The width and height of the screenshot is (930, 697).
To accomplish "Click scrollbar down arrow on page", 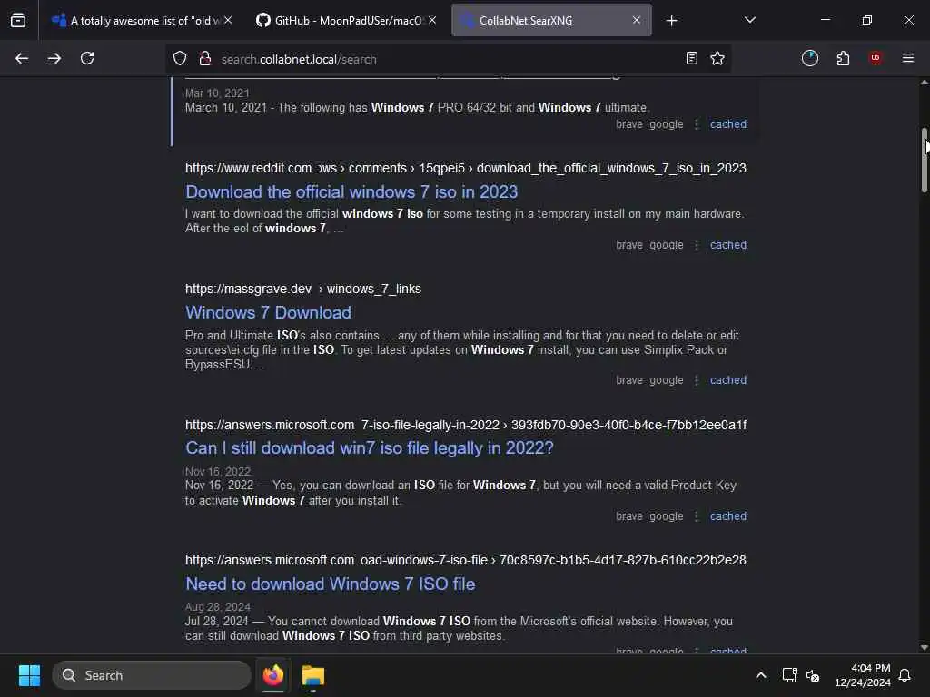I will point(924,647).
